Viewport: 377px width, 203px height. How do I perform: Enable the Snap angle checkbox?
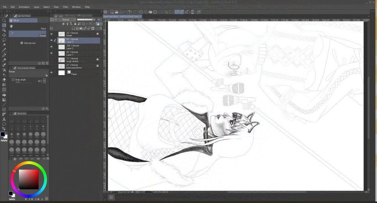pyautogui.click(x=13, y=79)
